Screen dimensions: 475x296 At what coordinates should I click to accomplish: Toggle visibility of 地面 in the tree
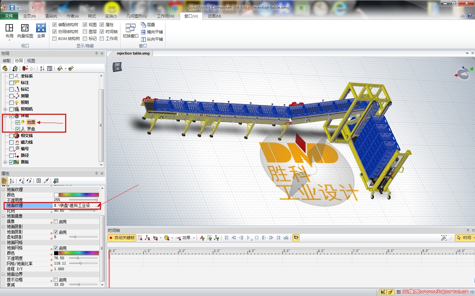click(18, 122)
